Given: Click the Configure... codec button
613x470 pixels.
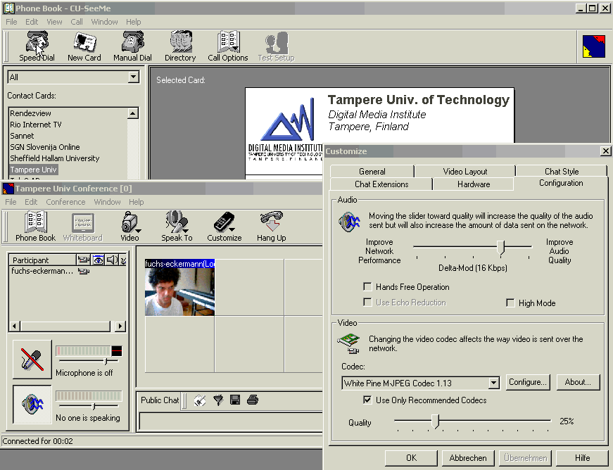Looking at the screenshot, I should pos(527,382).
